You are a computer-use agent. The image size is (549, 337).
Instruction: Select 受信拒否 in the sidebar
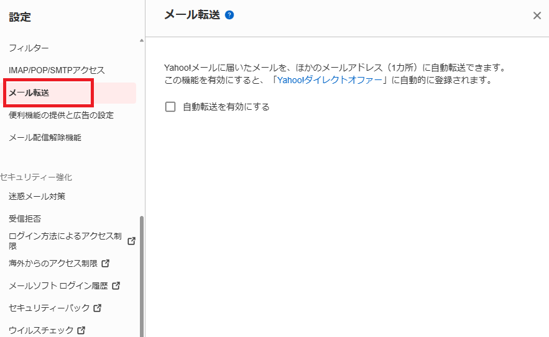[25, 218]
